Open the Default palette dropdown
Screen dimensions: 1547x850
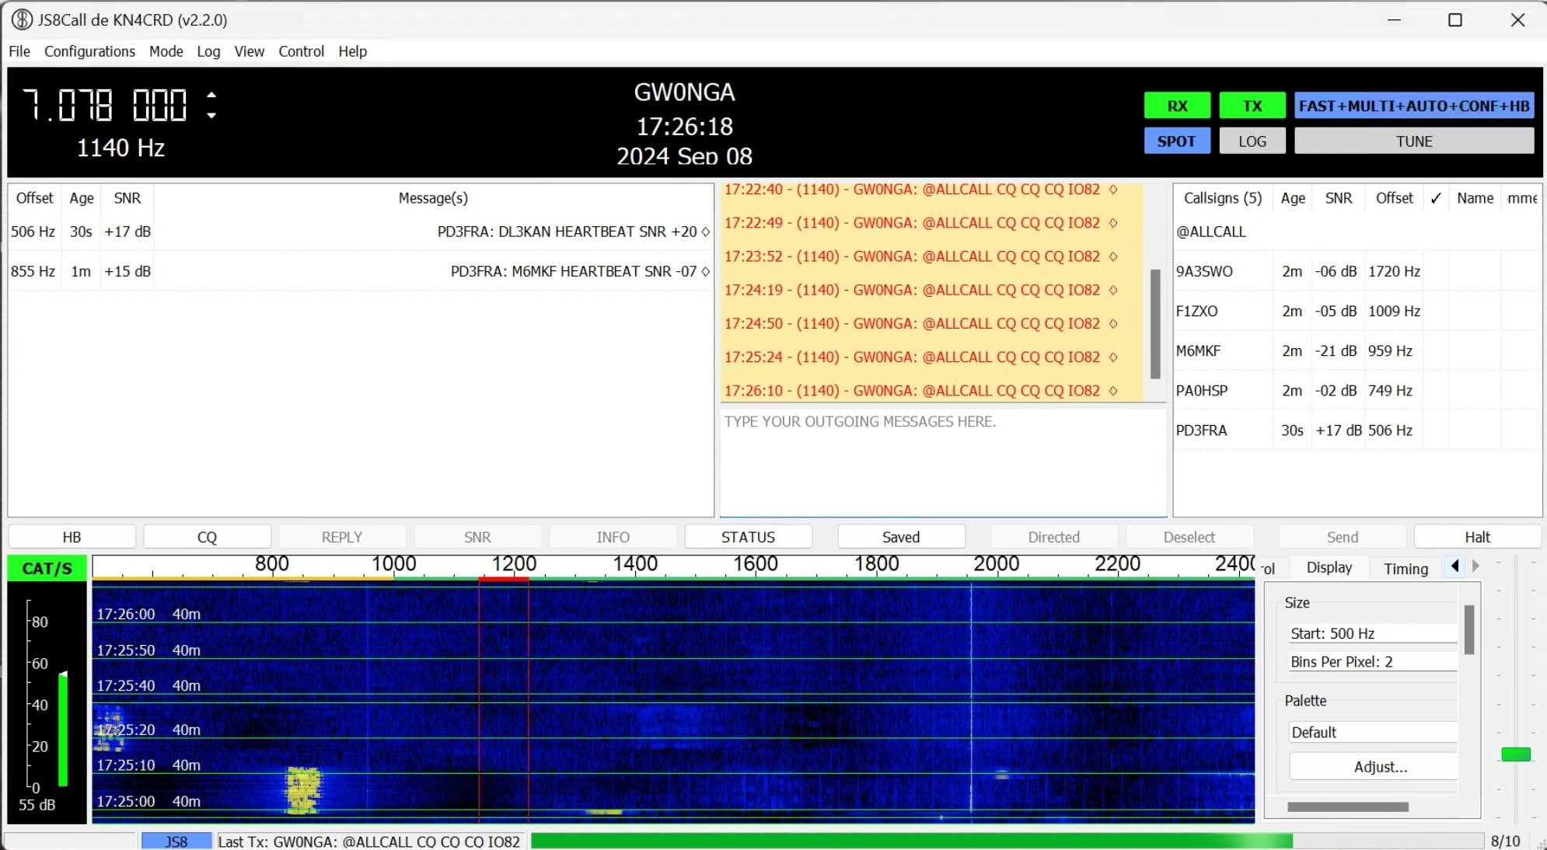point(1373,732)
